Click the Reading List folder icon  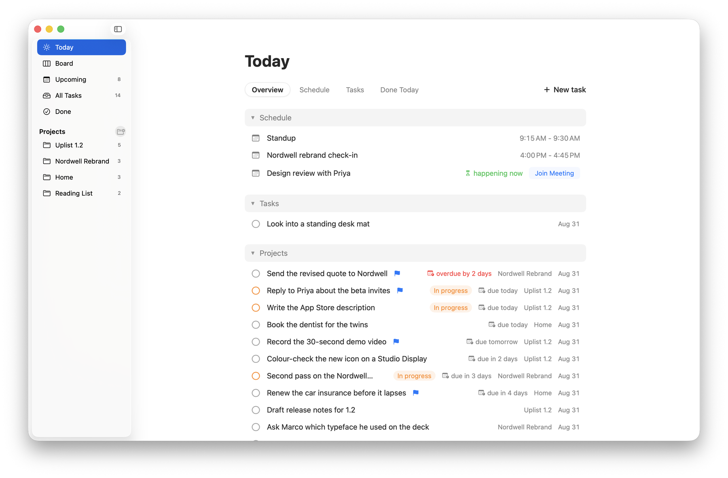(x=47, y=193)
